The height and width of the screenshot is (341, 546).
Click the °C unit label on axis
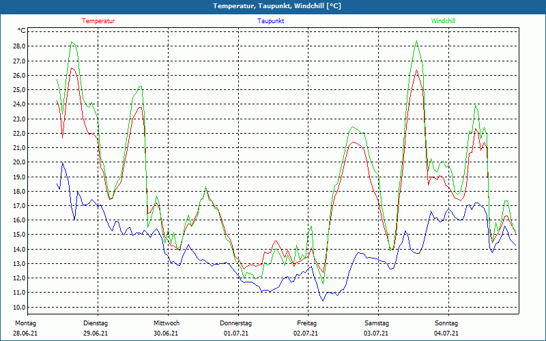[21, 31]
